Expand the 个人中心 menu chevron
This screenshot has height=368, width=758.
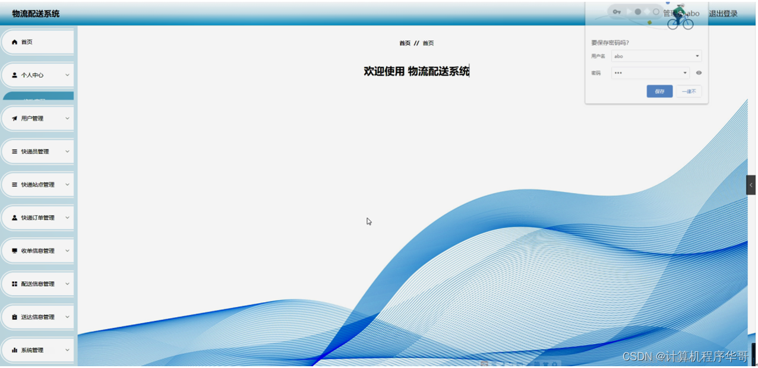point(67,75)
